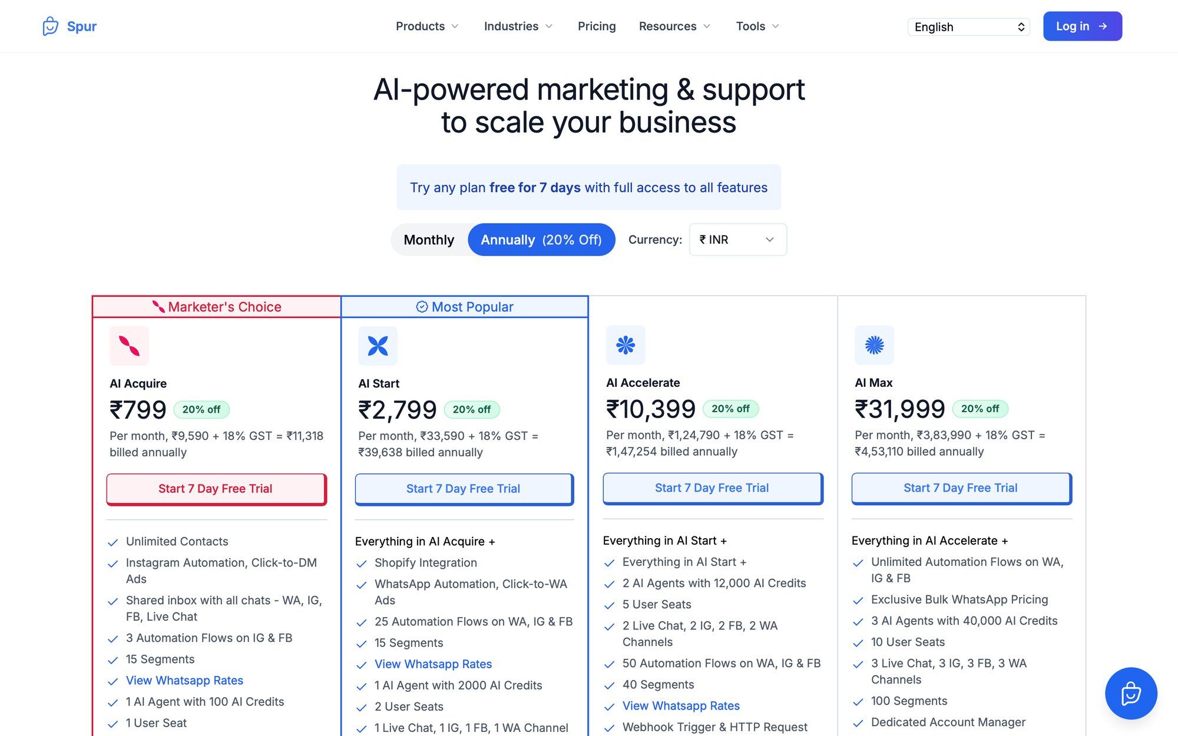Start free trial for AI Start

click(x=464, y=489)
